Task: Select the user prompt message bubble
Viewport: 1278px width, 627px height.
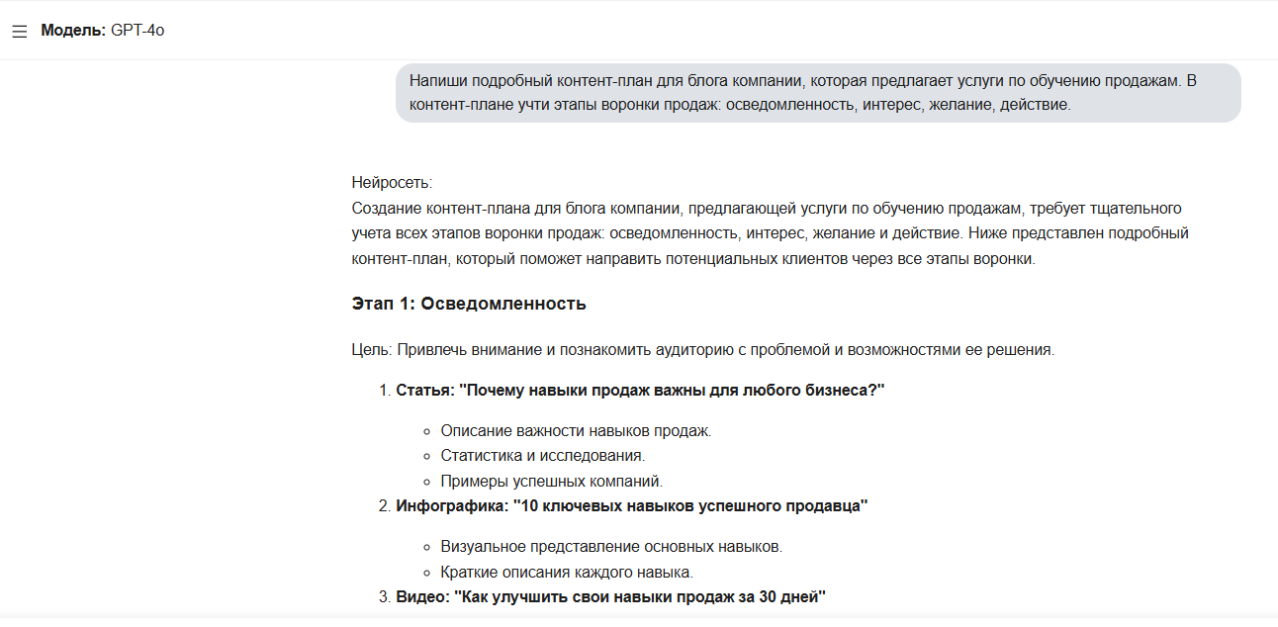Action: tap(817, 93)
